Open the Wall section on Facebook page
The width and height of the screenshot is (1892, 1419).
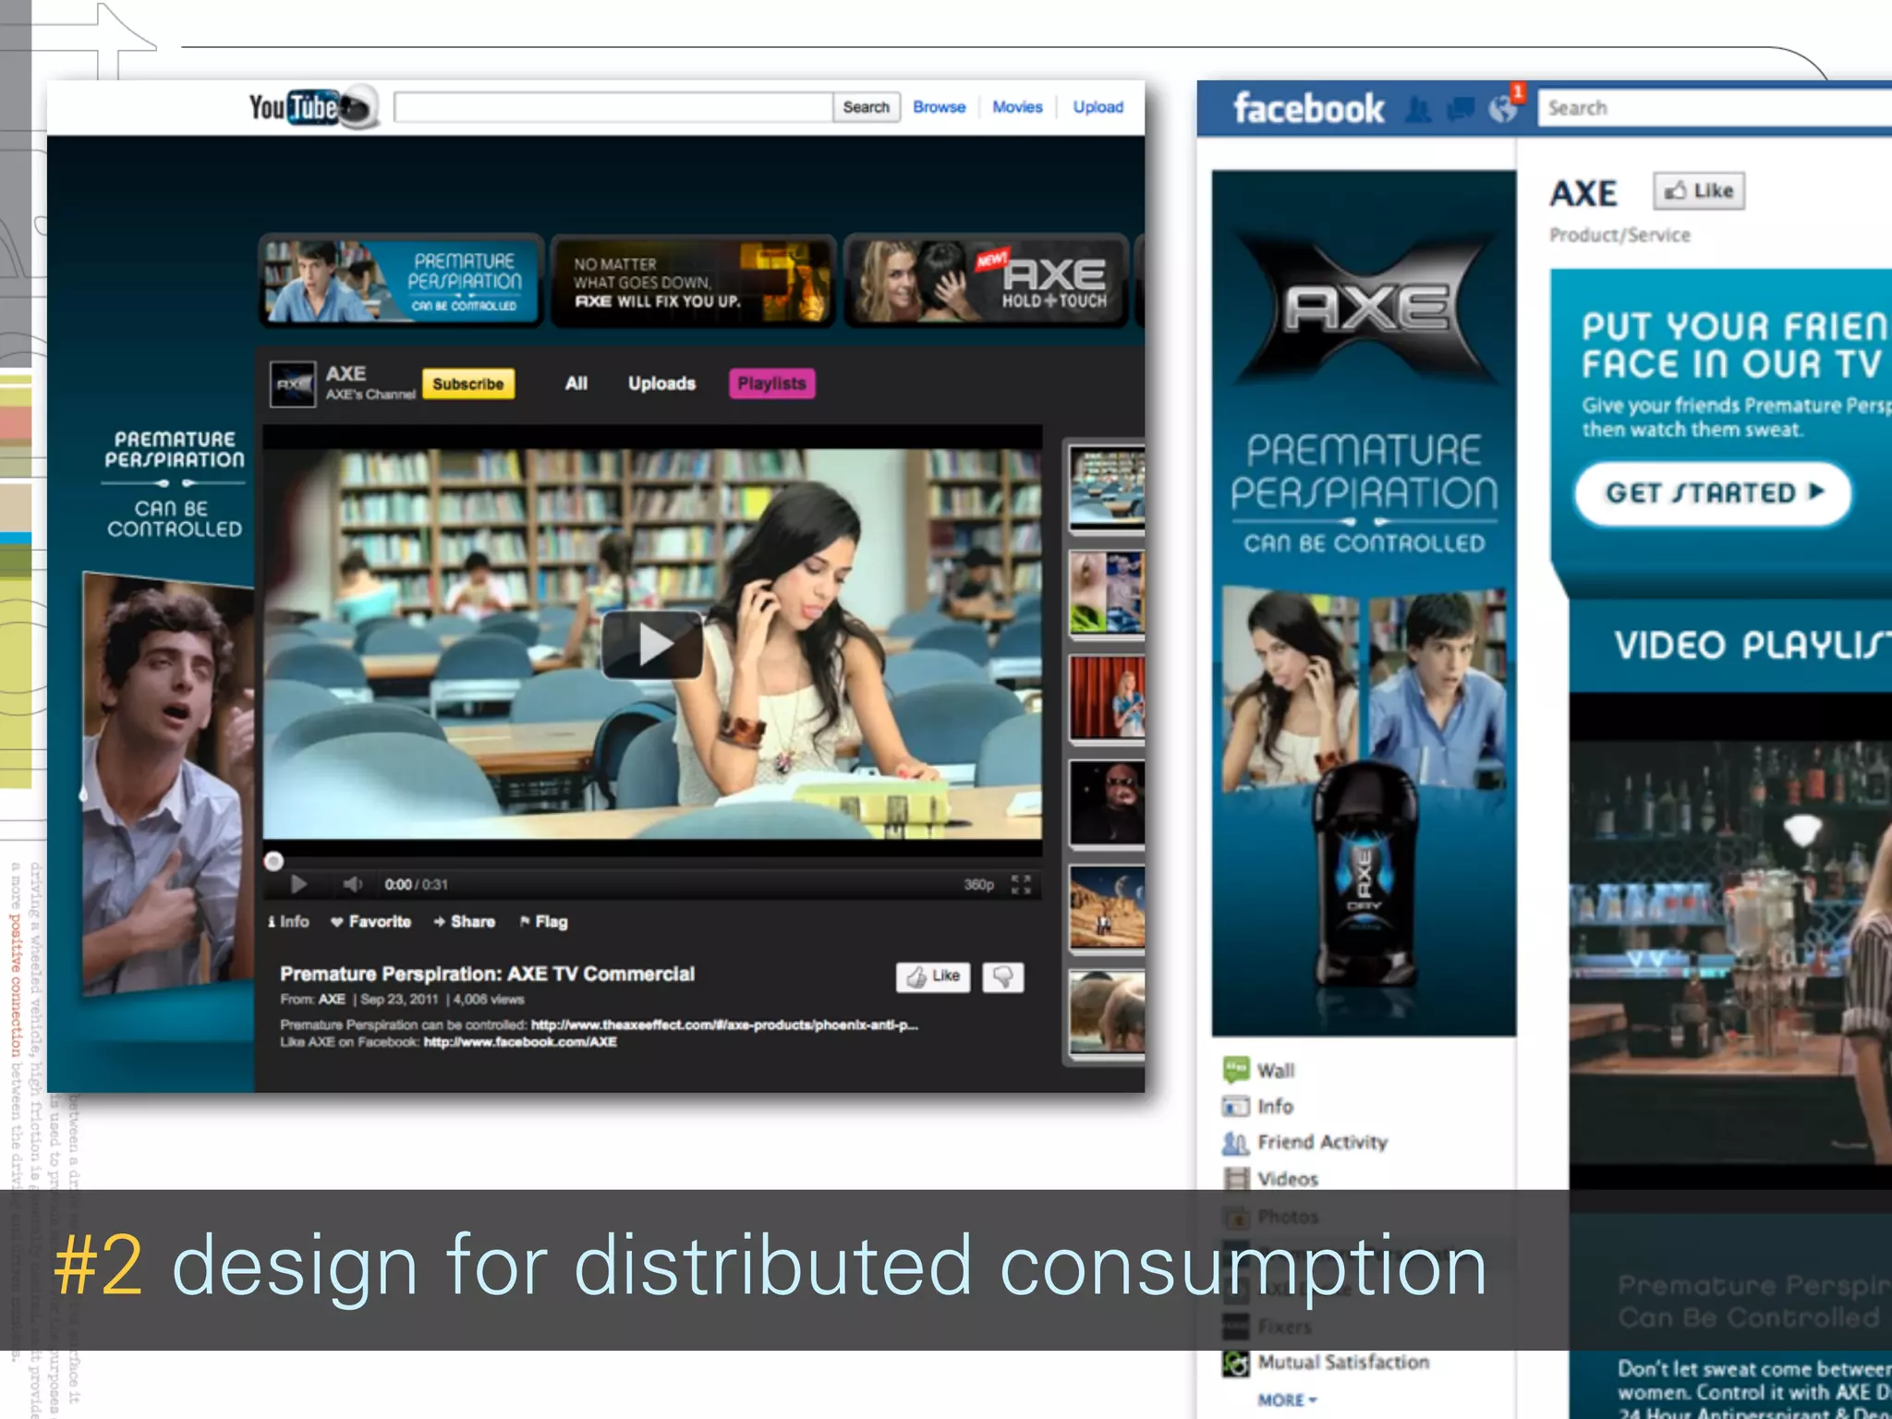coord(1259,1070)
